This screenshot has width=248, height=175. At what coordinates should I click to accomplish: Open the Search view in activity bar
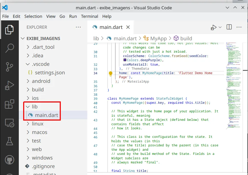click(x=9, y=48)
